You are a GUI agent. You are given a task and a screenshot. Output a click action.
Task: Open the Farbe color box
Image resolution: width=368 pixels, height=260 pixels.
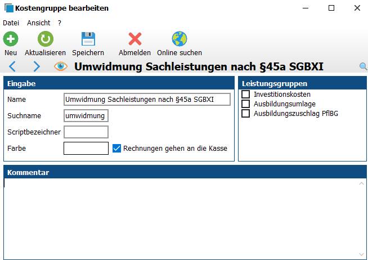pyautogui.click(x=86, y=149)
